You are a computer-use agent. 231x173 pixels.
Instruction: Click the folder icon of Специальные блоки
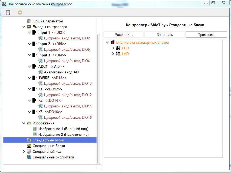(29, 146)
